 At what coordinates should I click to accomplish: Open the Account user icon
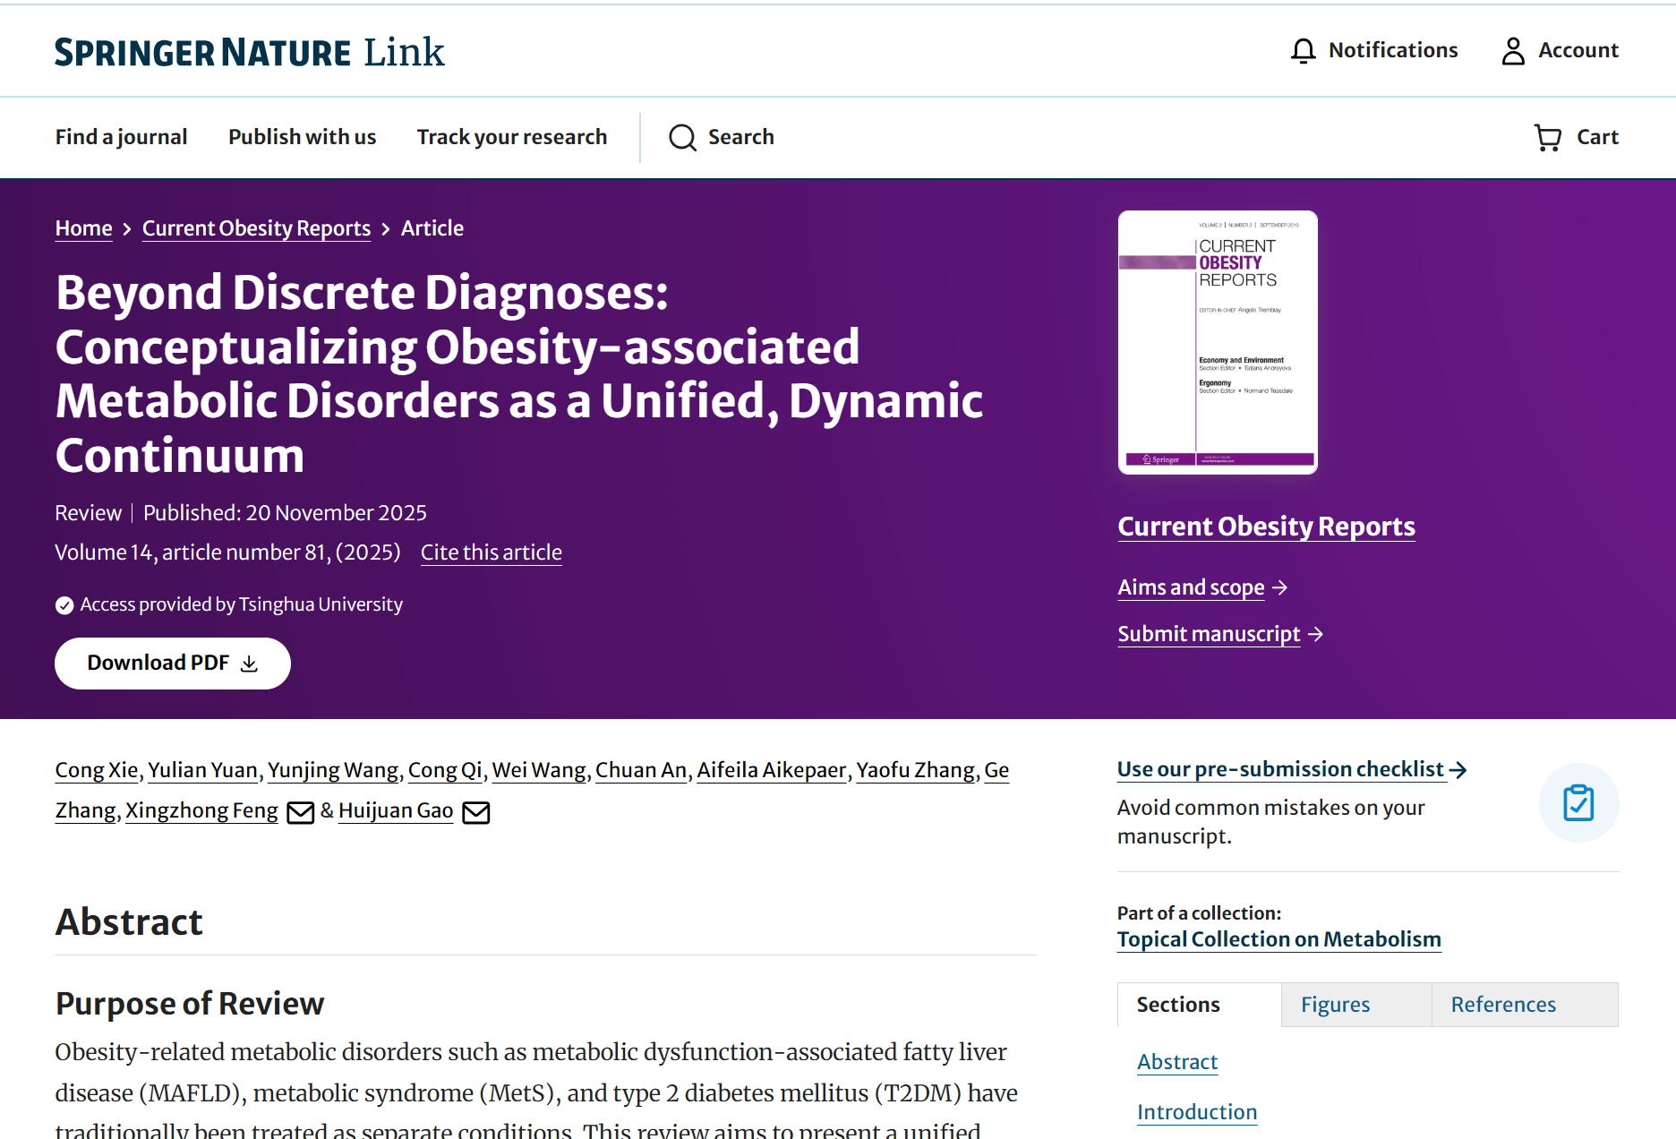tap(1512, 51)
